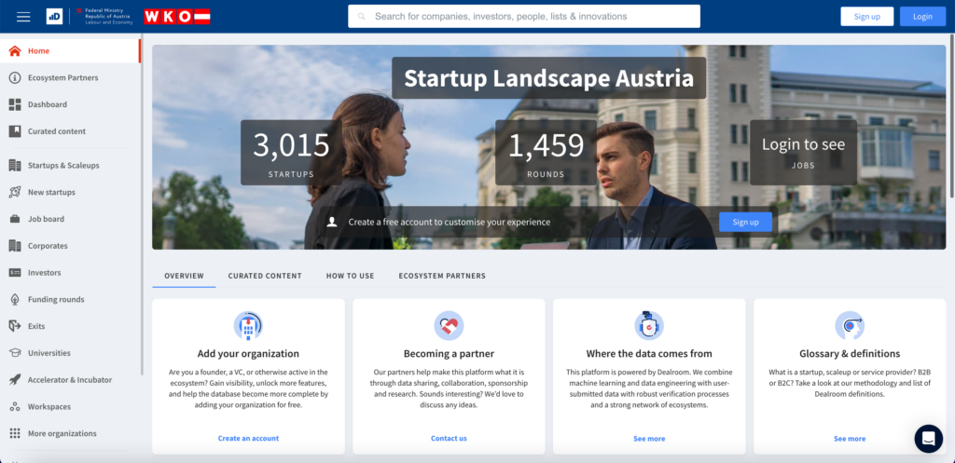Click the Add your organization icon

[x=248, y=325]
